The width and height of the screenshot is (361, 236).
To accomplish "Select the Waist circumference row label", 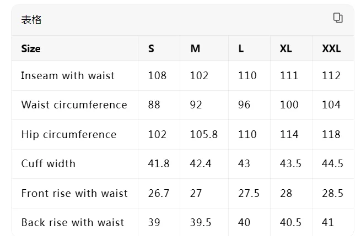I will pos(74,105).
